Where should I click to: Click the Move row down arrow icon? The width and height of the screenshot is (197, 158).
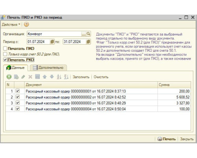point(52,77)
